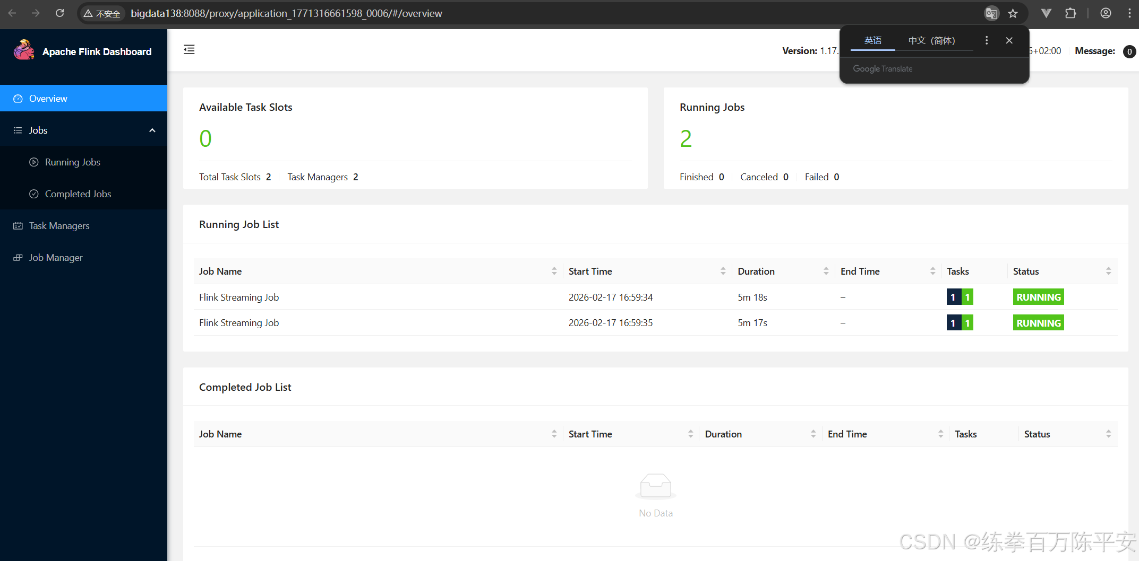
Task: Click the Total Task Slots value
Action: (268, 177)
